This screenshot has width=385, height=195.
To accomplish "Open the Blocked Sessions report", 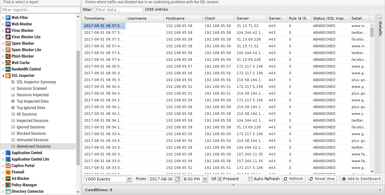I will (x=31, y=134).
